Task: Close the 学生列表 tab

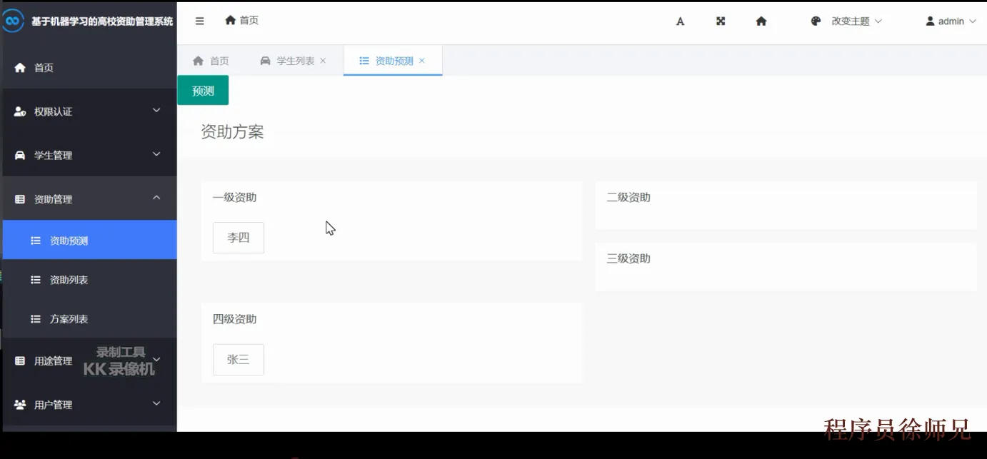Action: pos(323,61)
